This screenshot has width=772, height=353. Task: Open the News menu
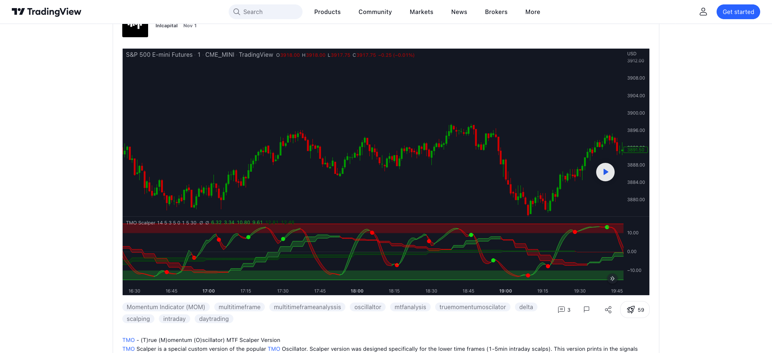(459, 12)
